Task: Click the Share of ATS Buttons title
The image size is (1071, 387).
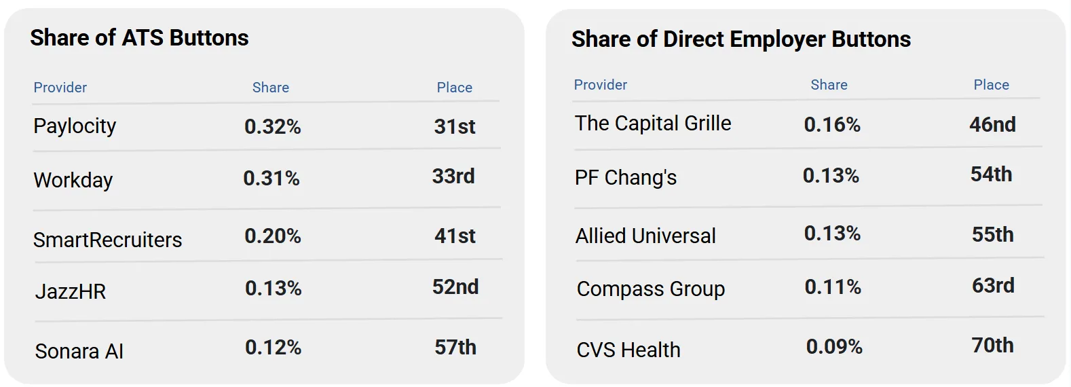Action: pos(139,38)
